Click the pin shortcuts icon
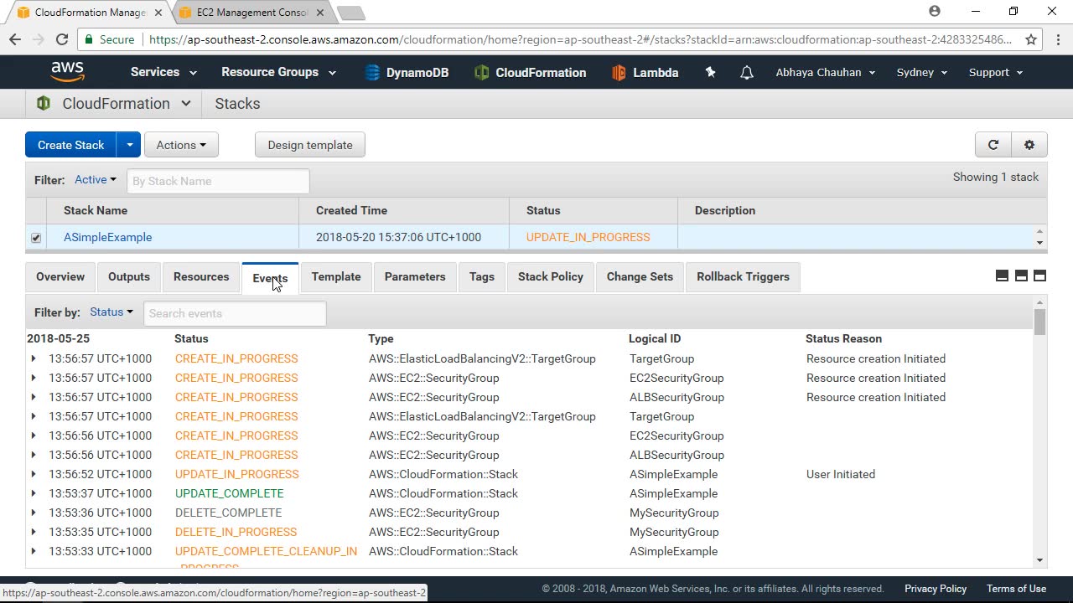Screen dimensions: 1073x603 [x=710, y=72]
